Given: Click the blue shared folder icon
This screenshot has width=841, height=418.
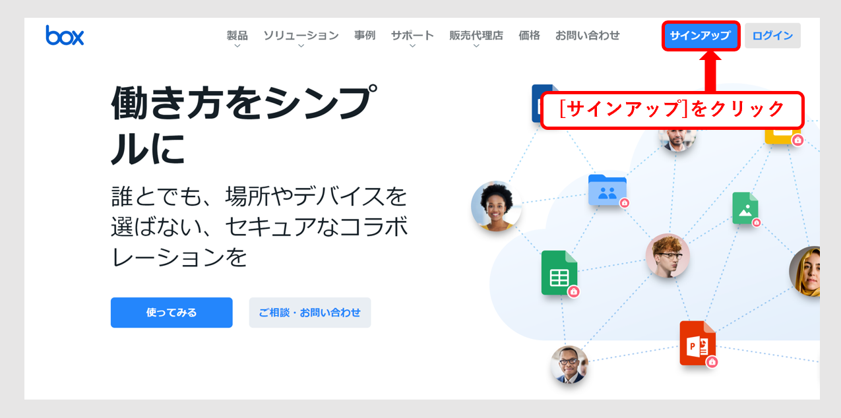Looking at the screenshot, I should [x=607, y=190].
